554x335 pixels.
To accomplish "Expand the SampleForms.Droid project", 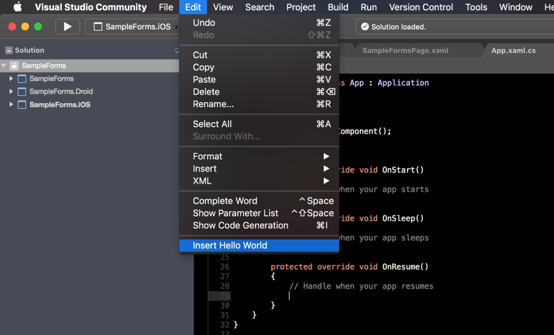I will coord(11,91).
